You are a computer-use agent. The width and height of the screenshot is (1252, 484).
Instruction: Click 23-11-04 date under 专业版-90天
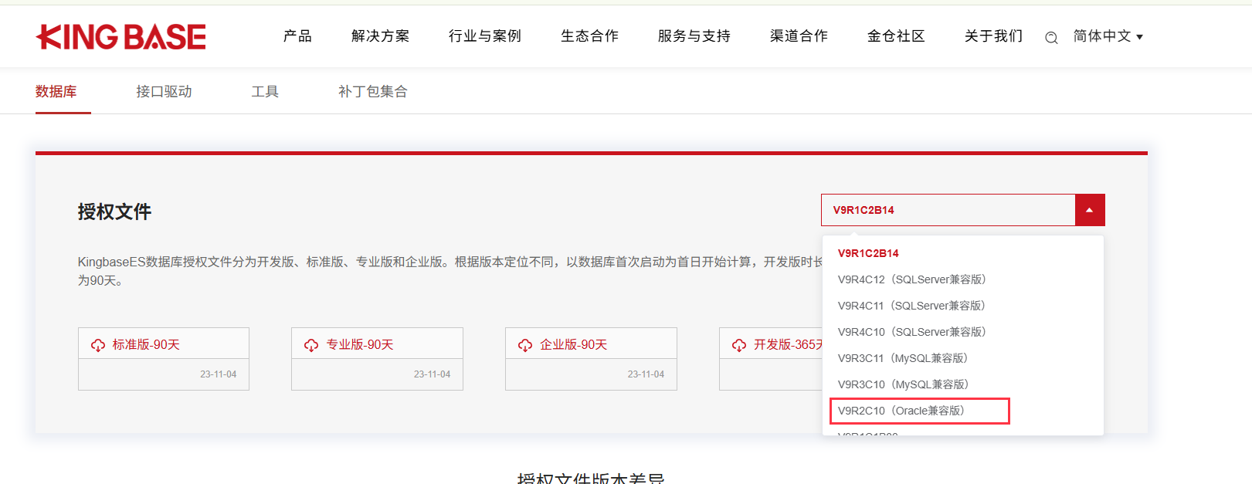click(x=432, y=374)
